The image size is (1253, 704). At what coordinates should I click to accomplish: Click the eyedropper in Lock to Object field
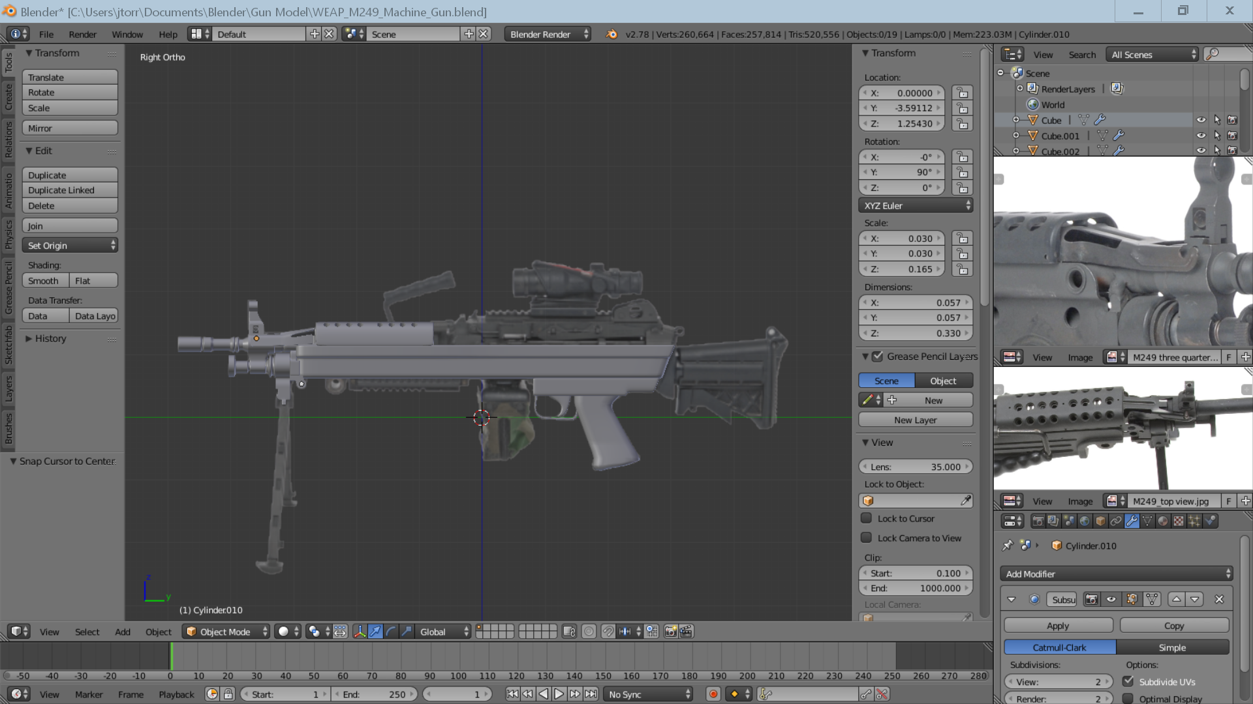click(965, 501)
